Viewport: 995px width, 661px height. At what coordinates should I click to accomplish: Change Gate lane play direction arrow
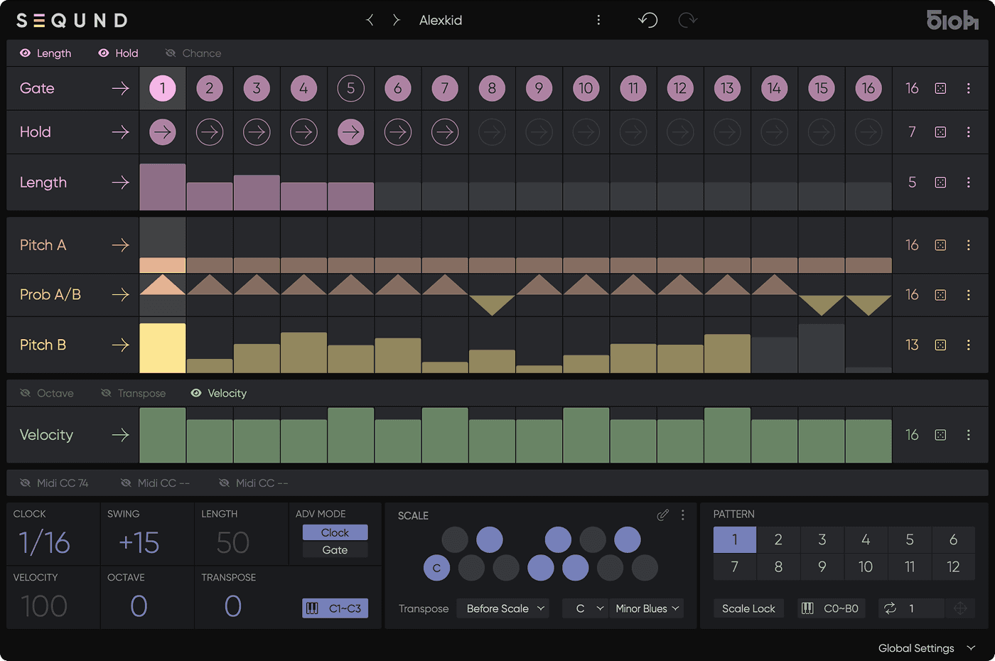click(120, 88)
